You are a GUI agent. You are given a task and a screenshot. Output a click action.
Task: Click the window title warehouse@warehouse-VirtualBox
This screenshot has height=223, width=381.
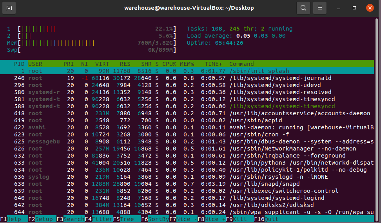pos(189,8)
